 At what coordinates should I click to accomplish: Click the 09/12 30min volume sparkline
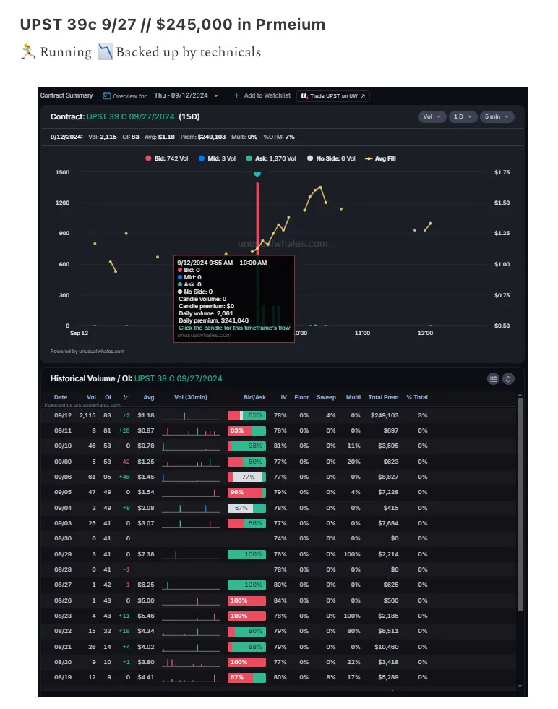(x=191, y=415)
